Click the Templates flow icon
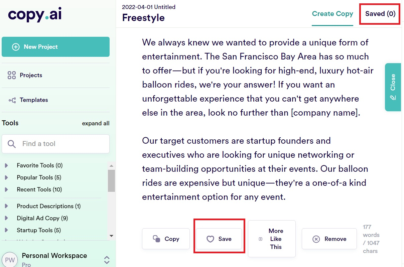Viewport: 404px width, 267px height. click(12, 100)
